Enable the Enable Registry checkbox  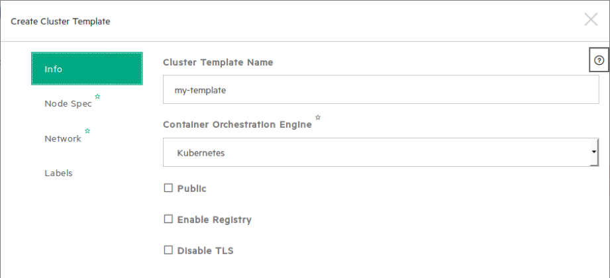click(x=168, y=219)
